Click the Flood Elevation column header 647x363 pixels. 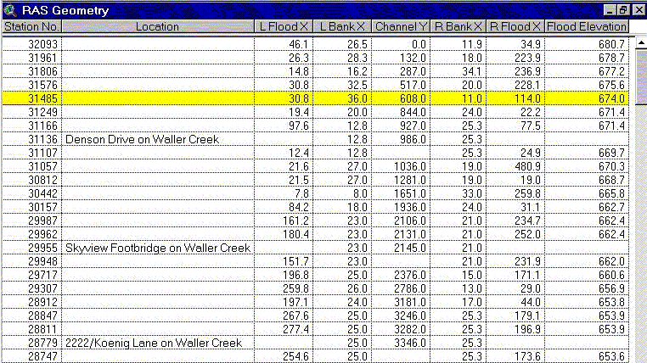[x=587, y=26]
